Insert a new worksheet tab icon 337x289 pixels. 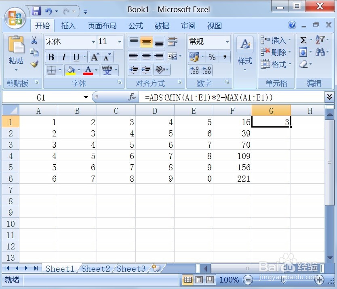pos(156,268)
